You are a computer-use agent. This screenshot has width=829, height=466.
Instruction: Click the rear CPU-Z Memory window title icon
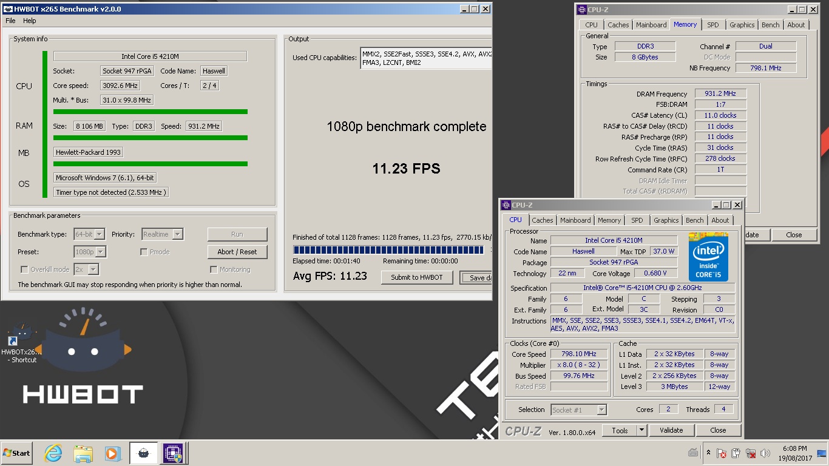582,10
